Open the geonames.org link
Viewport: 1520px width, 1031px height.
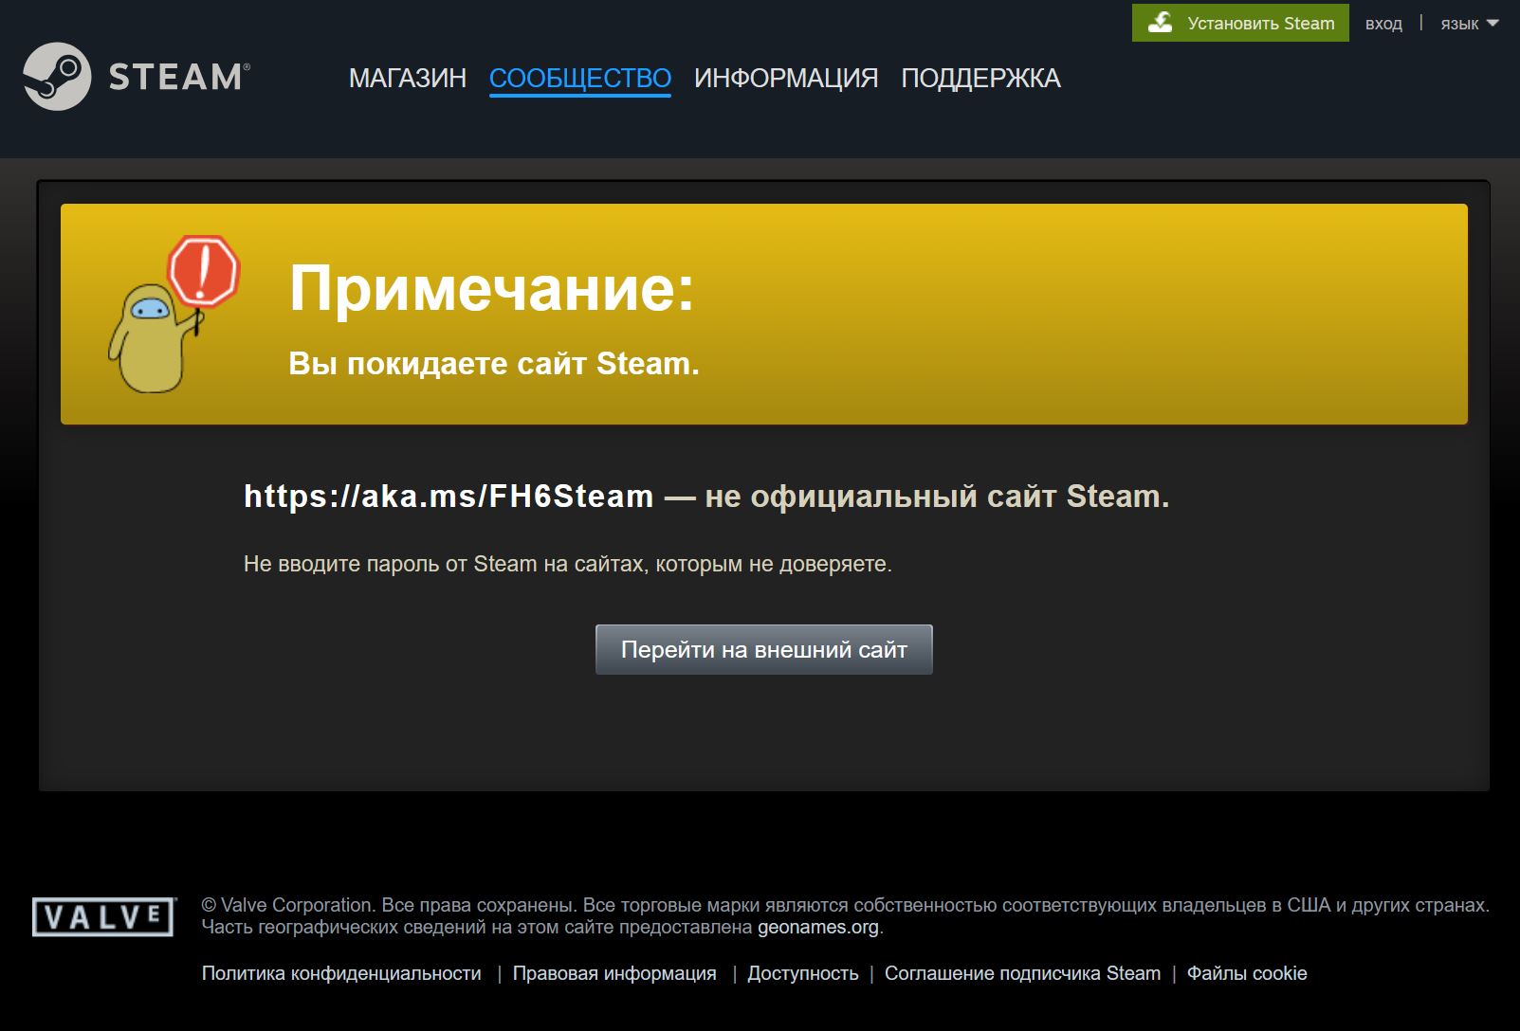click(818, 927)
